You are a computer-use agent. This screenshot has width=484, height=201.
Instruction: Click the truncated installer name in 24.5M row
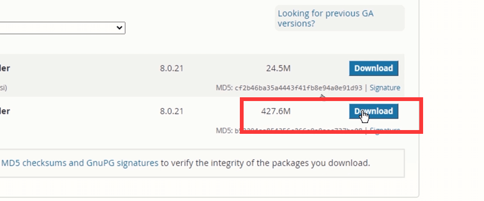coord(5,68)
